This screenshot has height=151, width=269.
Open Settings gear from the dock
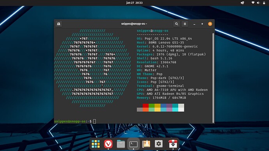click(x=159, y=144)
